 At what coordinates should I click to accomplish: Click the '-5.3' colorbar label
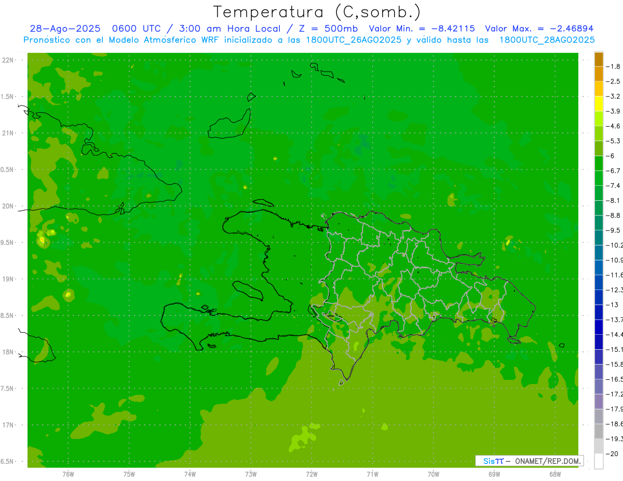(x=613, y=141)
